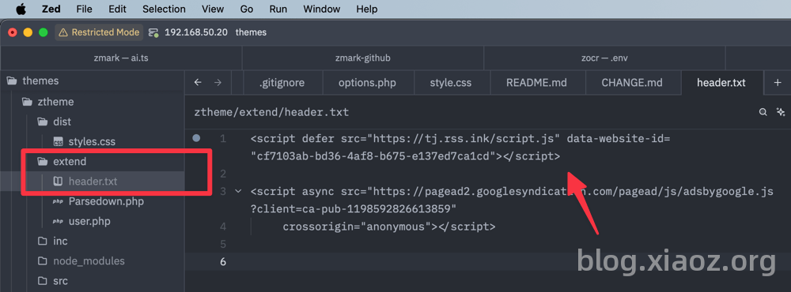Click the 192.168.50.20 host label

pos(195,32)
